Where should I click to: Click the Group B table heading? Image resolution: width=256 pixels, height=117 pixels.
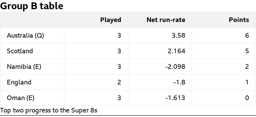pyautogui.click(x=31, y=6)
